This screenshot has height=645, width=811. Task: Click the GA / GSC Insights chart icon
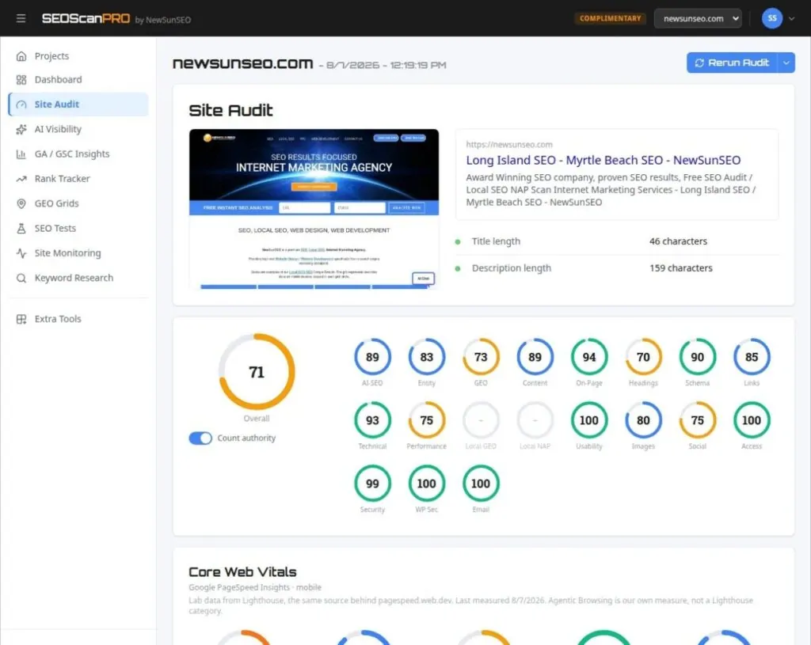coord(21,154)
